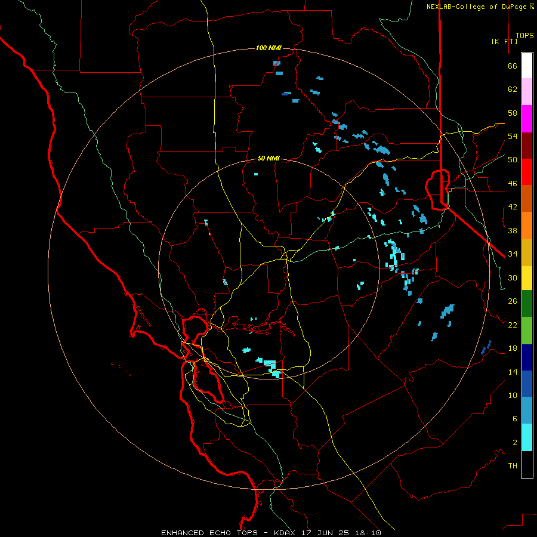Image resolution: width=537 pixels, height=537 pixels.
Task: Select the navy blue legend swatch
Action: pos(527,357)
